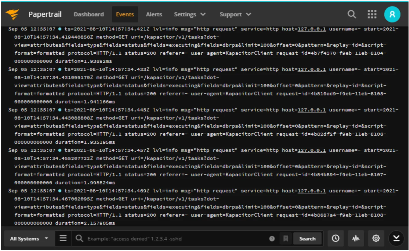Select the Events tab
Viewport: 409px width, 251px height.
click(x=125, y=15)
